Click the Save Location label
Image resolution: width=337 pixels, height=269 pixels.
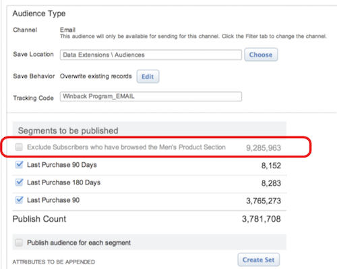coord(33,54)
